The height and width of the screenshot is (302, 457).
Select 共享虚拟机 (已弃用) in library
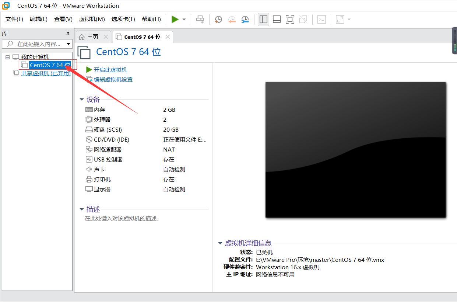click(46, 73)
